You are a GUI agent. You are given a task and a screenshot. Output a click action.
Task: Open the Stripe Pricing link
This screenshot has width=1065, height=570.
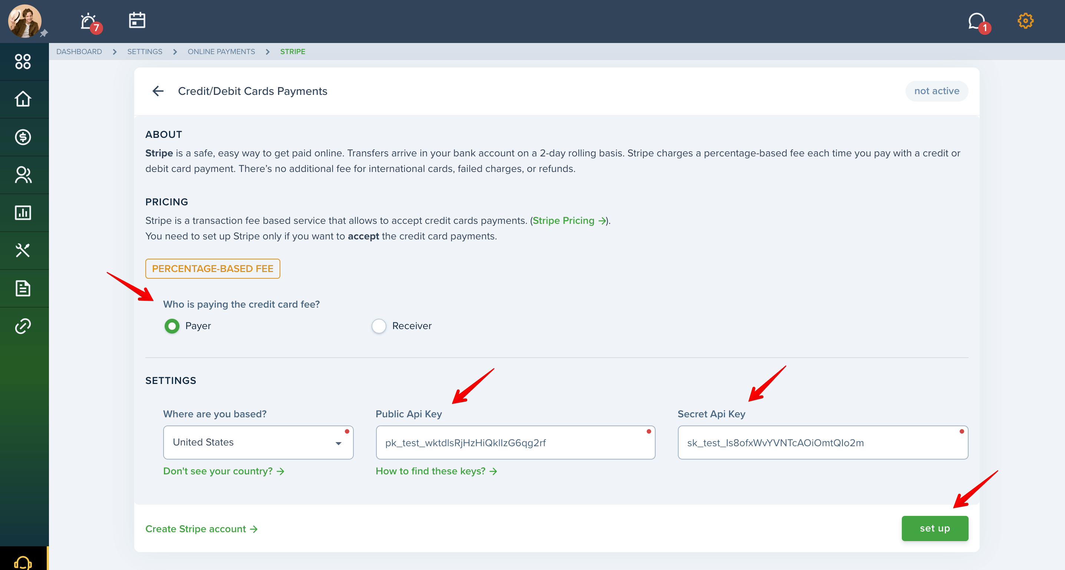click(x=569, y=221)
